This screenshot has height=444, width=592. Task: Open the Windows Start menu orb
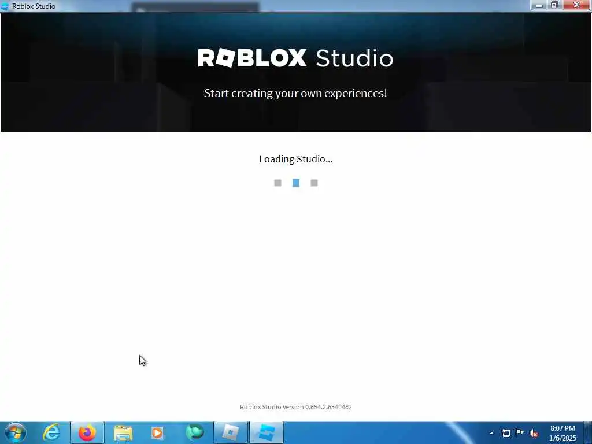[16, 432]
